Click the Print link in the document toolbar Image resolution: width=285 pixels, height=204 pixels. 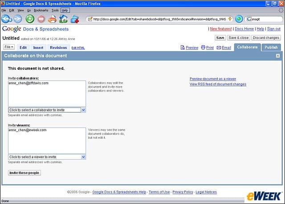point(210,48)
